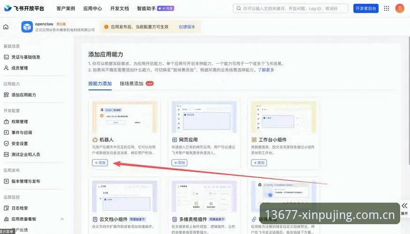This screenshot has height=234, width=410.
Task: Click the 安全设置 shield icon
Action: pos(6,144)
